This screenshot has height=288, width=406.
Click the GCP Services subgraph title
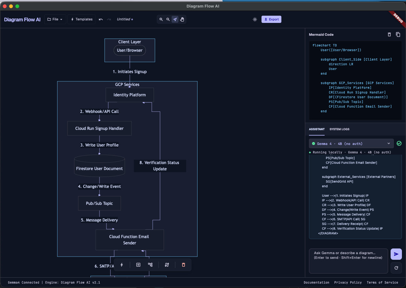pos(127,84)
